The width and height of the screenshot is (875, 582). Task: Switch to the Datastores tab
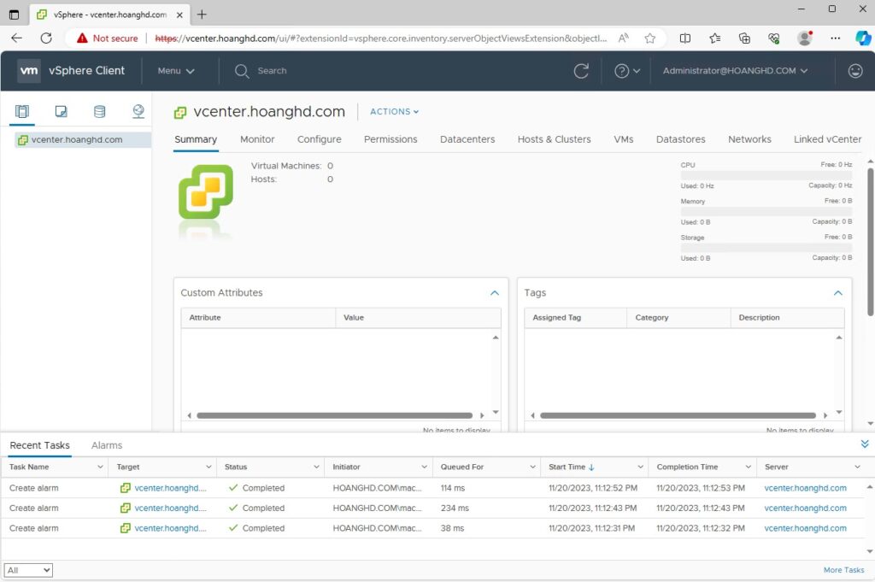click(x=681, y=139)
